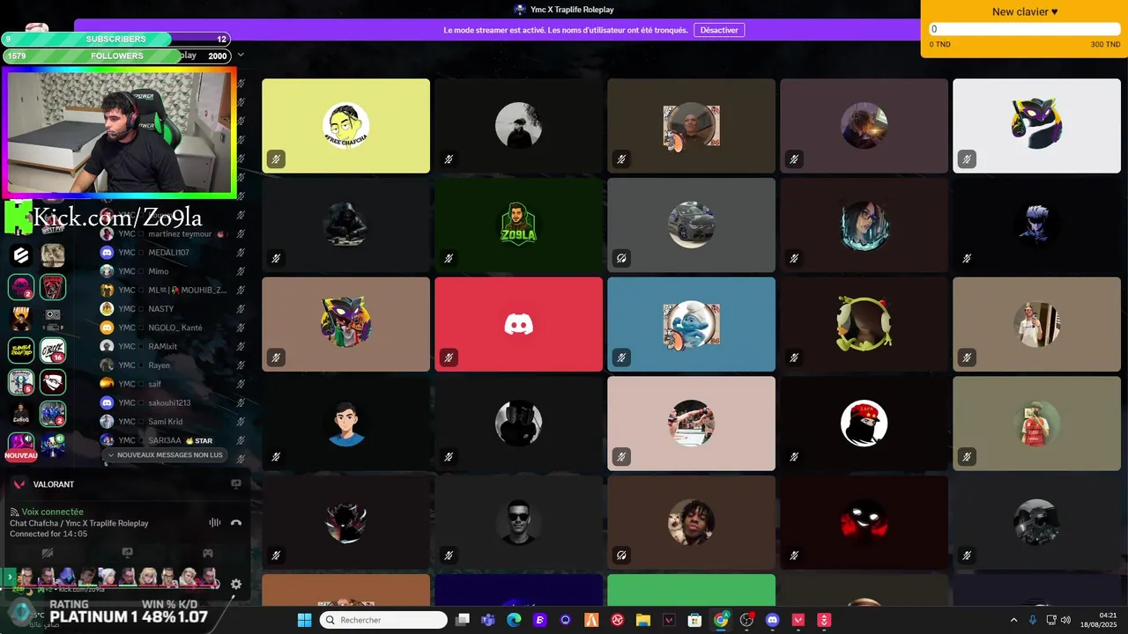The height and width of the screenshot is (634, 1128).
Task: Share screen from voice panel controls
Action: click(128, 553)
